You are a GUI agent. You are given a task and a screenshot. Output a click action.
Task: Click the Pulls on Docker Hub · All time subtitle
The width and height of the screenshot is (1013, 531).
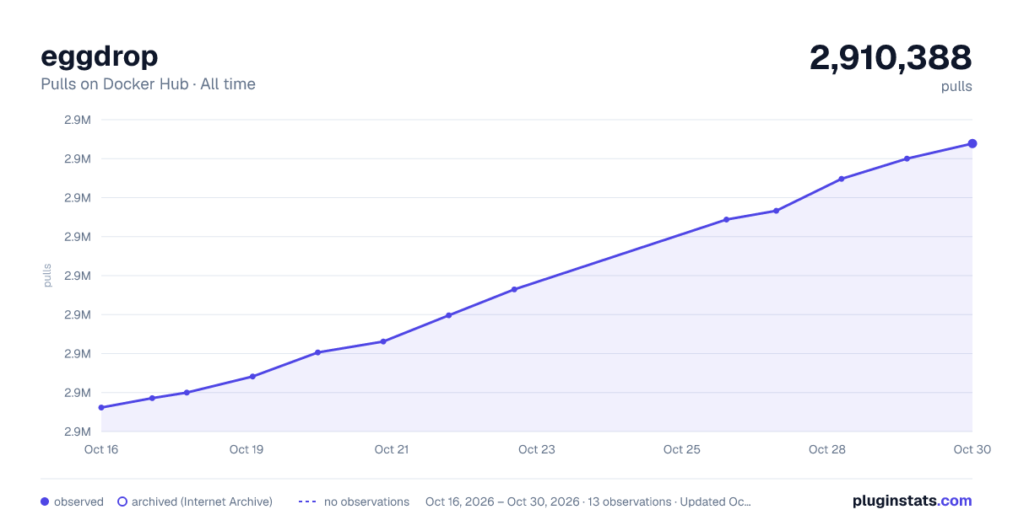[148, 84]
